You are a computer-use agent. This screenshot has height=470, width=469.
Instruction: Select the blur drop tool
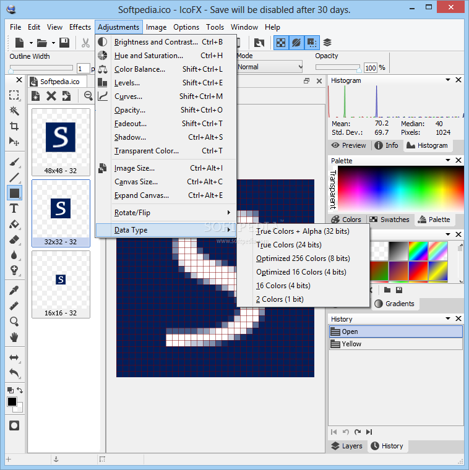pyautogui.click(x=14, y=255)
